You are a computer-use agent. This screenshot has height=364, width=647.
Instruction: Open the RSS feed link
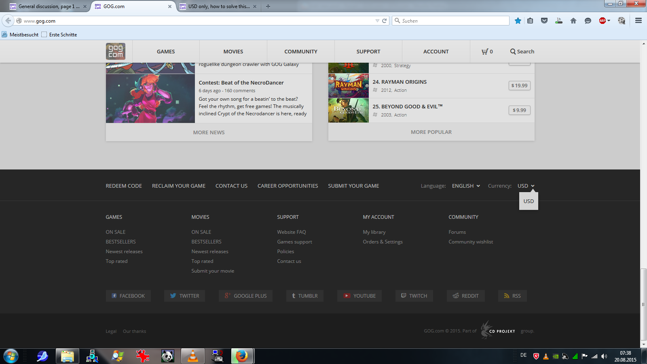point(512,296)
